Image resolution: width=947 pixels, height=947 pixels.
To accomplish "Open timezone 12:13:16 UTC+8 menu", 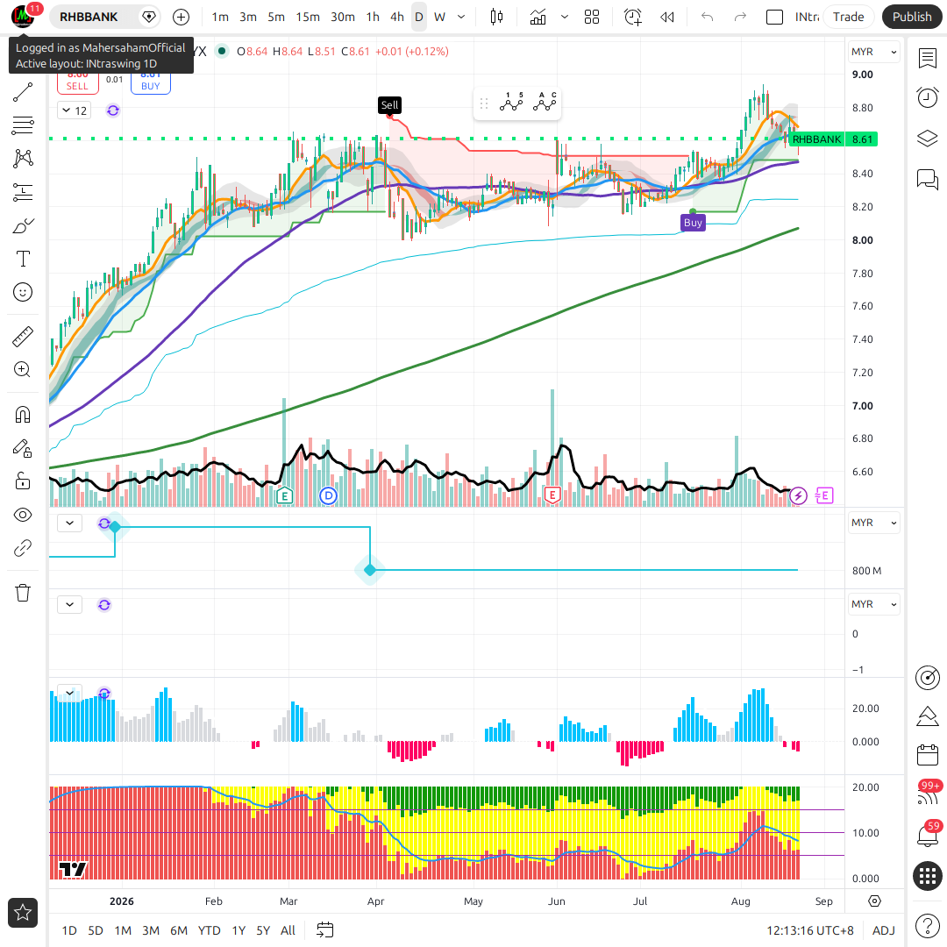I will coord(810,930).
